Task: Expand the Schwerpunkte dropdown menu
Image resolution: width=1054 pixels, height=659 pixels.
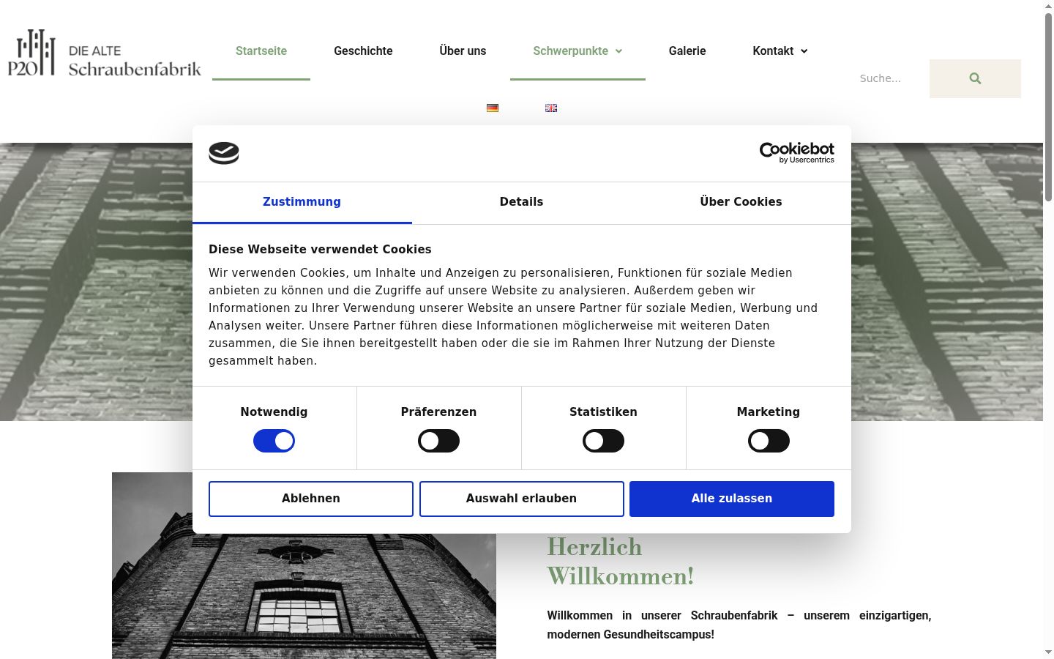Action: [x=578, y=51]
